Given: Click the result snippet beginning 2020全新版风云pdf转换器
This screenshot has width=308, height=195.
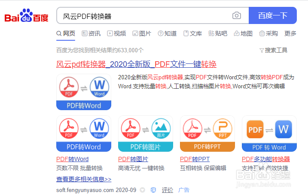Looking at the screenshot, I should tap(206, 82).
